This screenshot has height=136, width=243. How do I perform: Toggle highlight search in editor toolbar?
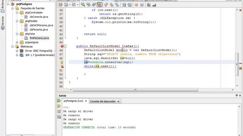click(x=99, y=5)
